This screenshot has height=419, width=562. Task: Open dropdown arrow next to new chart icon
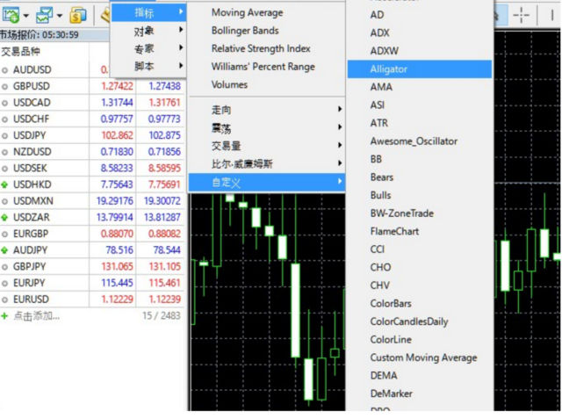[x=26, y=16]
